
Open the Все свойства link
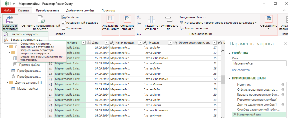pyautogui.click(x=241, y=70)
